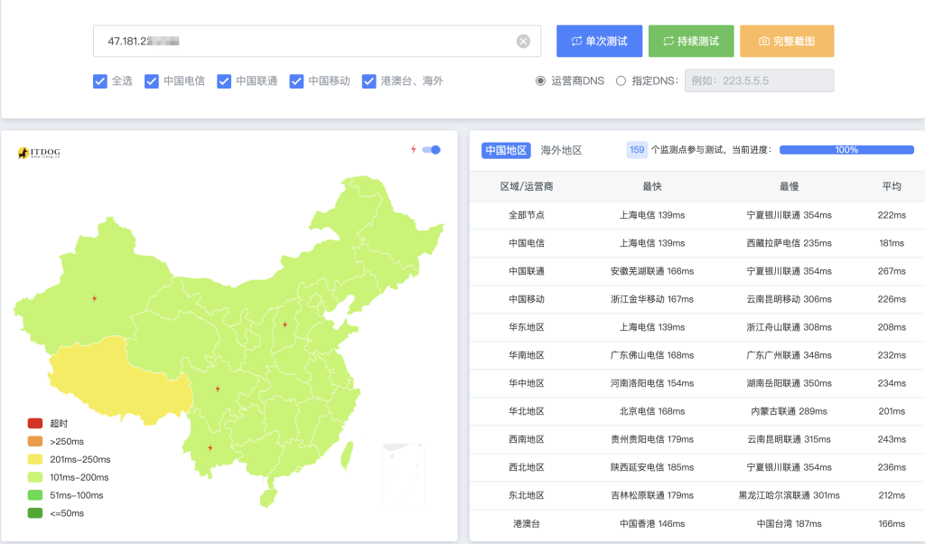Toggle the map lightning switch
925x544 pixels.
431,150
